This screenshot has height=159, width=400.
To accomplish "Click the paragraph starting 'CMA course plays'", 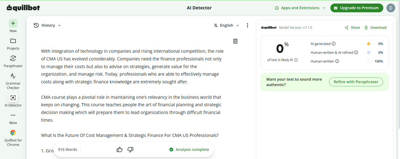I will (131, 109).
